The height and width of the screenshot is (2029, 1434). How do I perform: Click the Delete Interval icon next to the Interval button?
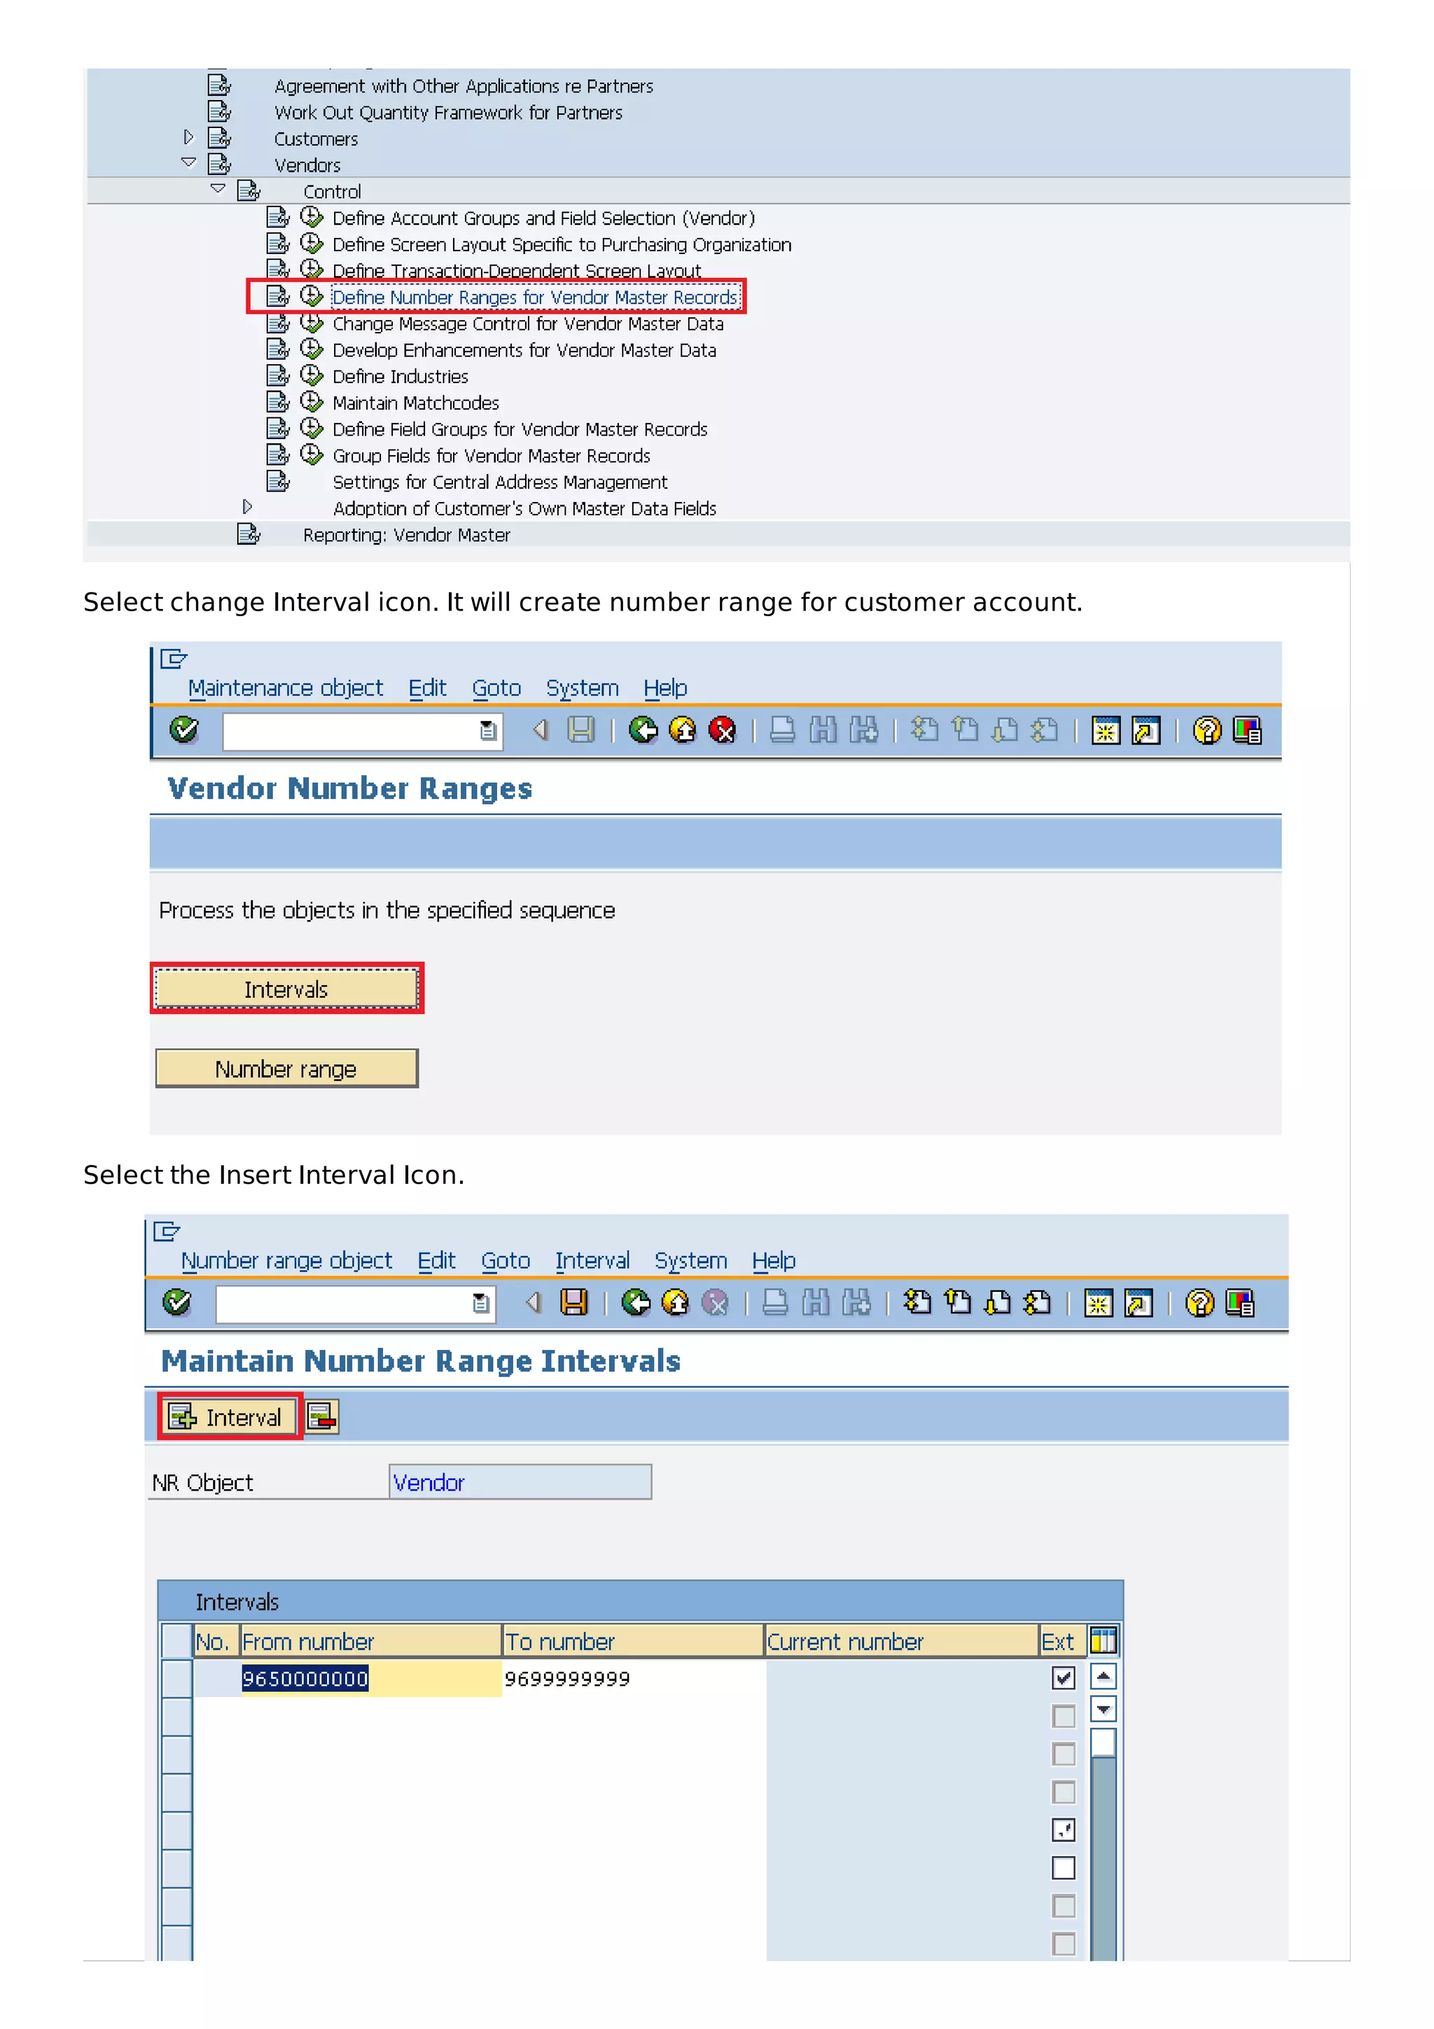pos(321,1416)
